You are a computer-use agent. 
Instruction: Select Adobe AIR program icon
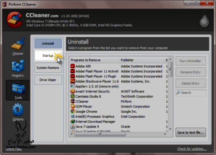click(x=73, y=66)
